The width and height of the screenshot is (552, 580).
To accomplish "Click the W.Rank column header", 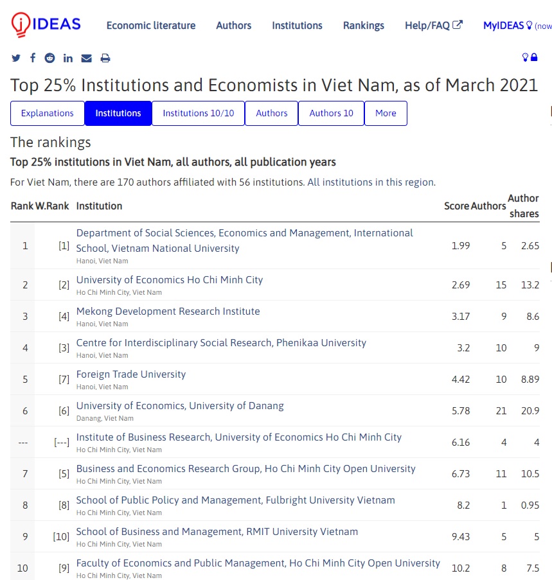I will [x=52, y=206].
